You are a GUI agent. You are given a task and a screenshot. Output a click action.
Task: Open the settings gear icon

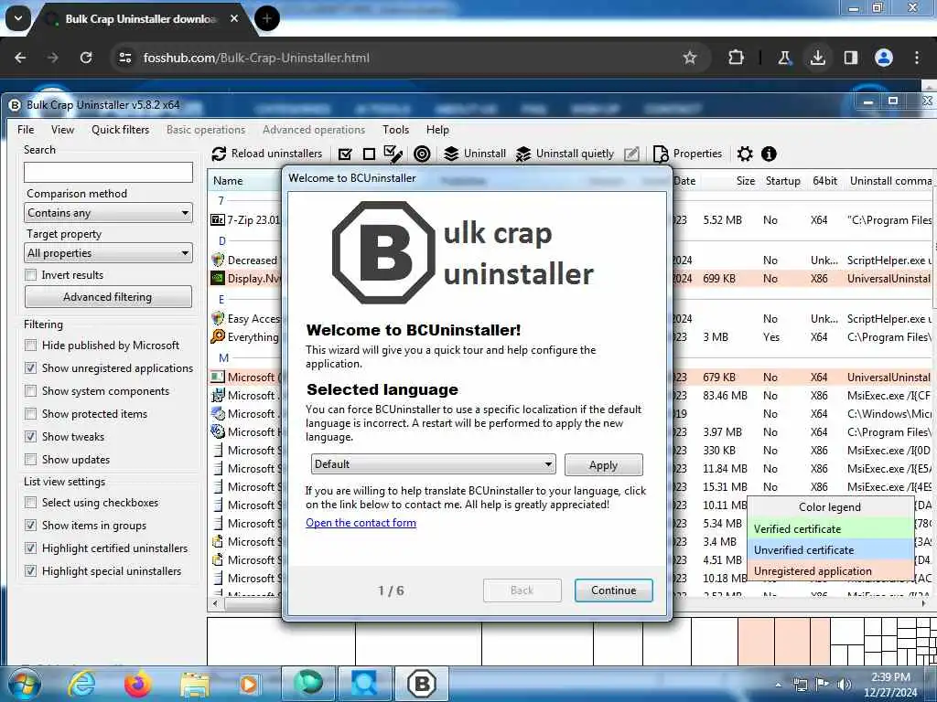pos(745,154)
